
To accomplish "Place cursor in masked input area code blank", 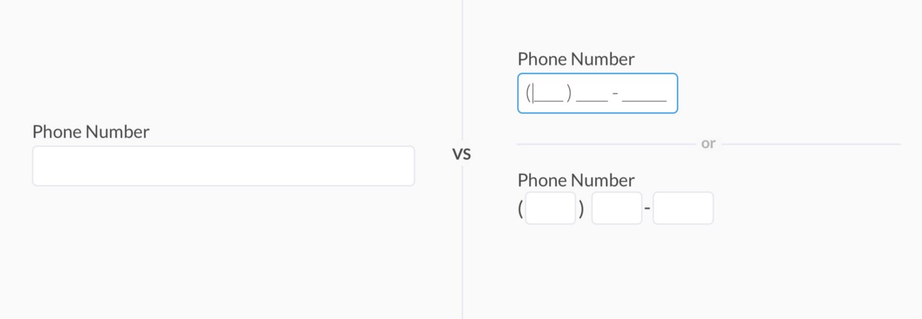I will (x=549, y=94).
